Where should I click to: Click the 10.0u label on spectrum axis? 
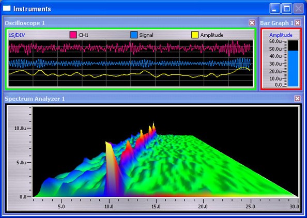coord(20,129)
